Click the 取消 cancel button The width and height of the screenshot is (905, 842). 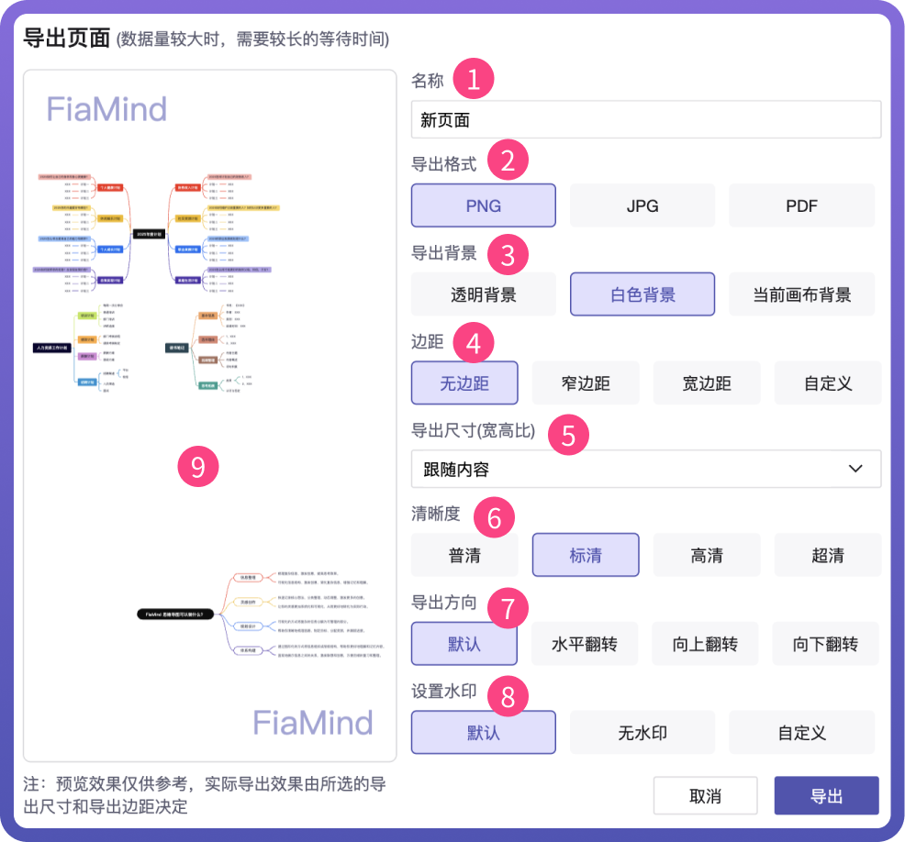tap(705, 796)
